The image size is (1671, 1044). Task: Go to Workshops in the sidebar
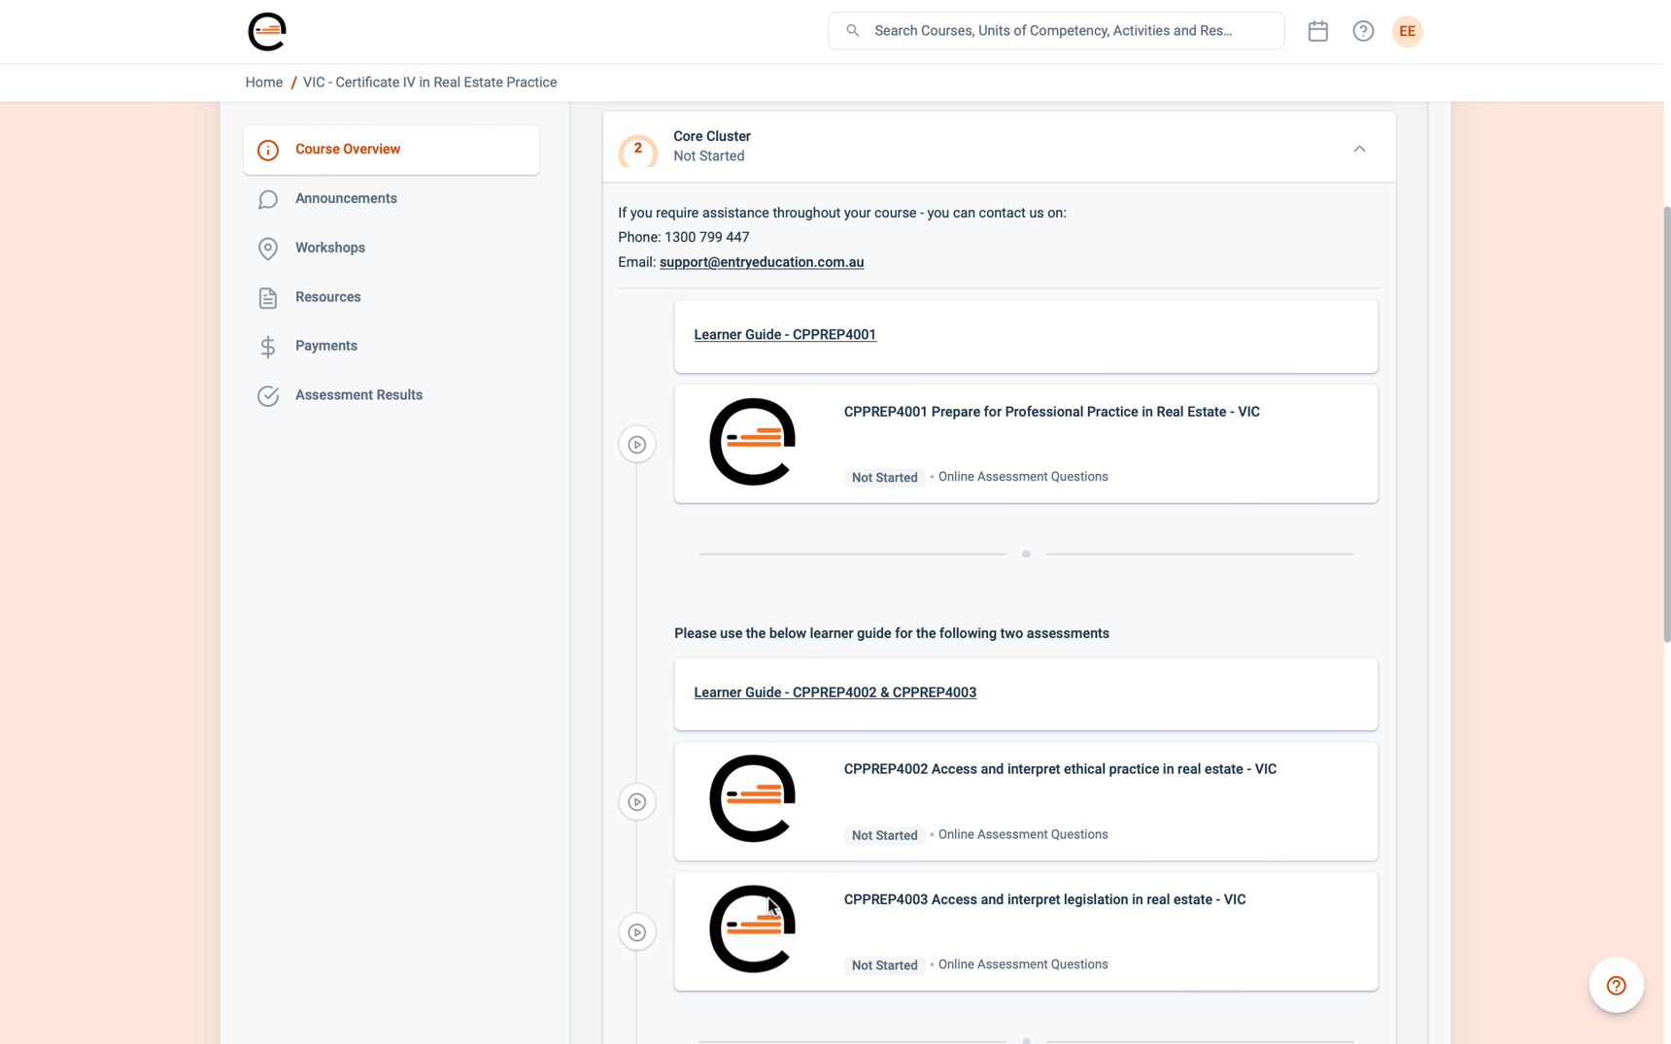[x=330, y=248]
